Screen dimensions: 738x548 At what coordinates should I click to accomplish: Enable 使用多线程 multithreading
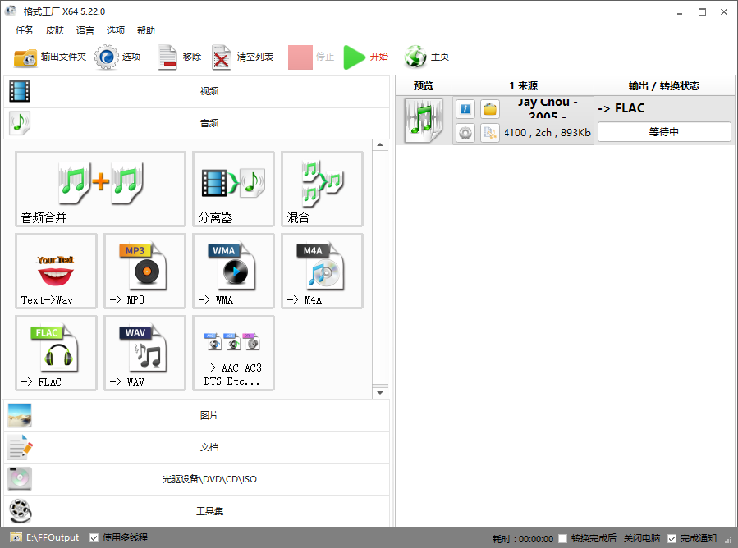coord(94,537)
